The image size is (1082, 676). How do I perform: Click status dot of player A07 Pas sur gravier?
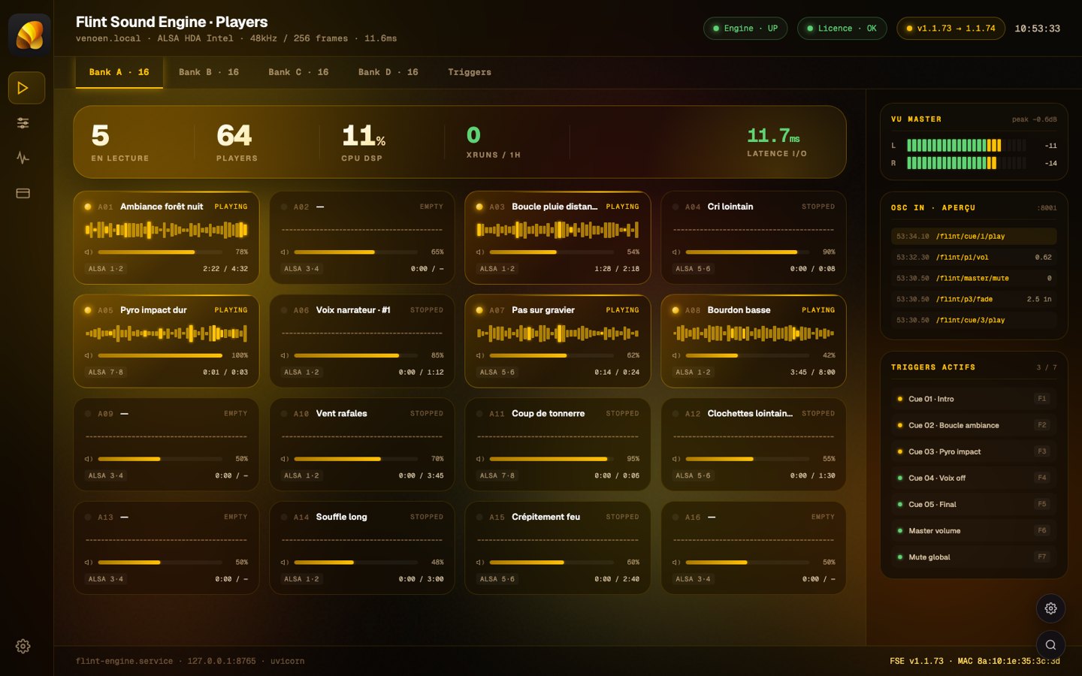click(479, 310)
